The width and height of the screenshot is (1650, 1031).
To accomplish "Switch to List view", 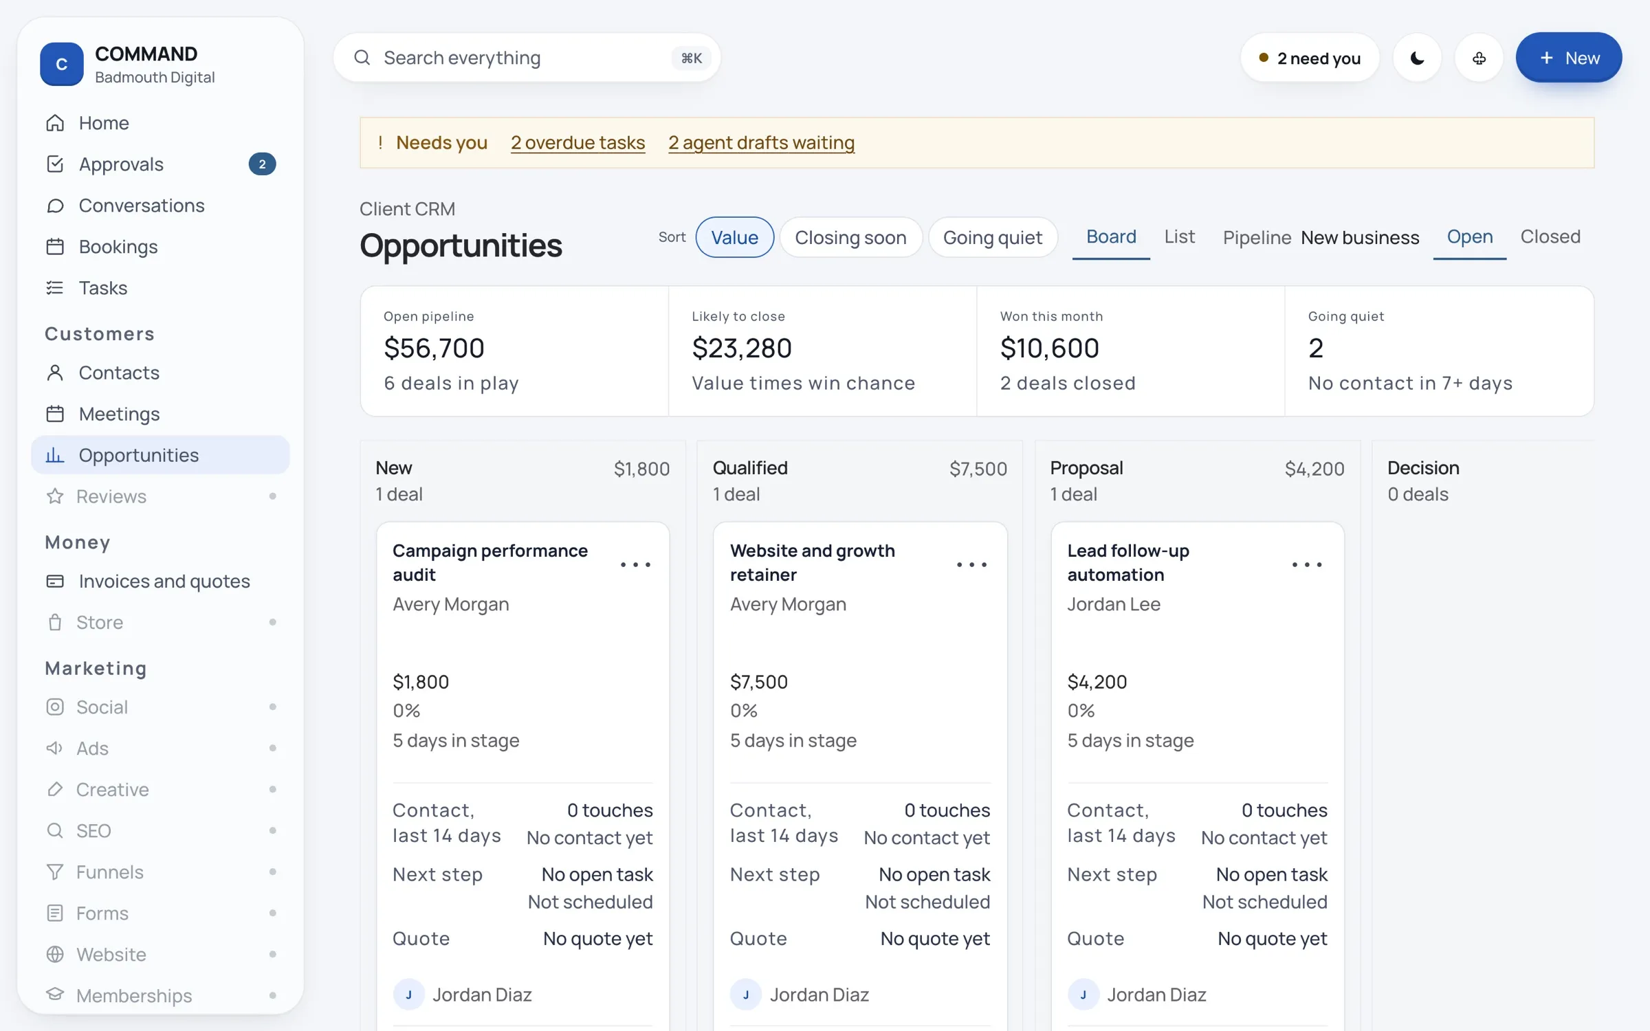I will (x=1179, y=237).
